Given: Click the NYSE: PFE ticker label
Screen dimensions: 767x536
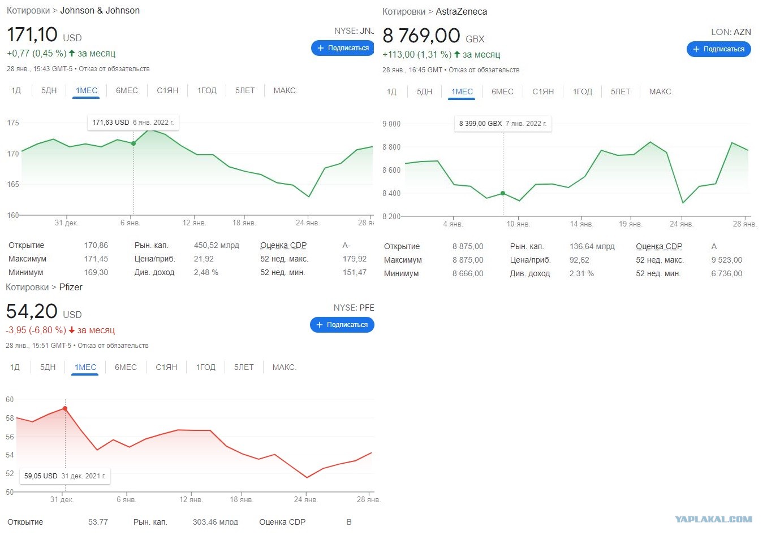Looking at the screenshot, I should (x=354, y=308).
